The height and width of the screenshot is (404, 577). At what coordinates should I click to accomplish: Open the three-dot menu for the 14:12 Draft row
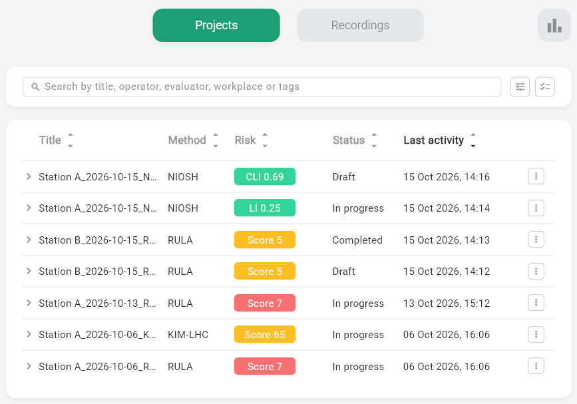(536, 271)
